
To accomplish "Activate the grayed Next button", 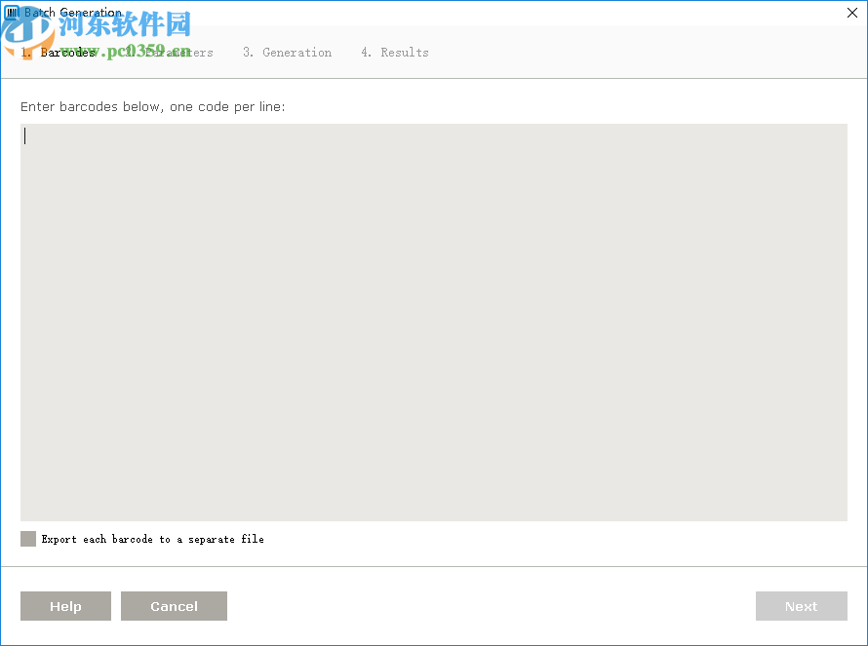I will point(801,605).
